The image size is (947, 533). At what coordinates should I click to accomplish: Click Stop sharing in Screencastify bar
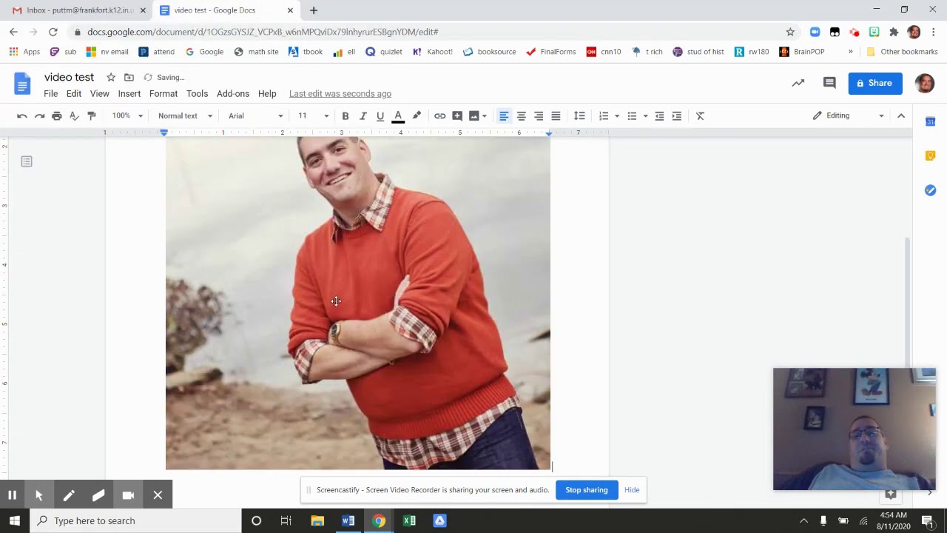coord(586,490)
